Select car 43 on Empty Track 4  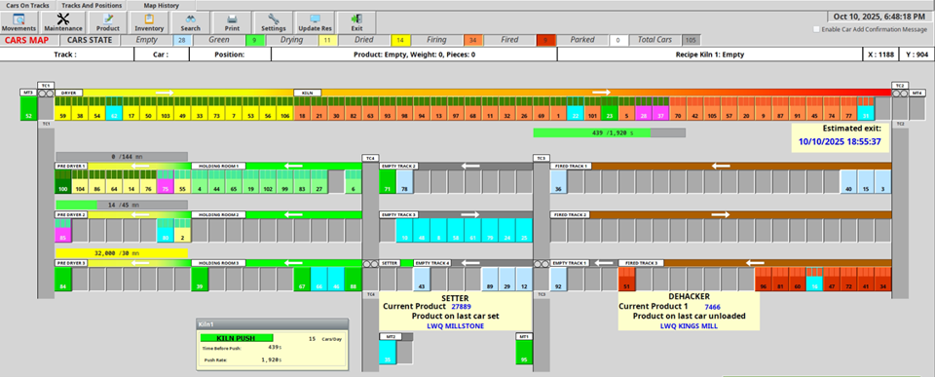pos(422,279)
